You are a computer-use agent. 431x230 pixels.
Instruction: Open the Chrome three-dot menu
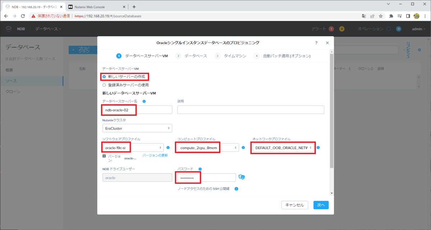coord(425,16)
